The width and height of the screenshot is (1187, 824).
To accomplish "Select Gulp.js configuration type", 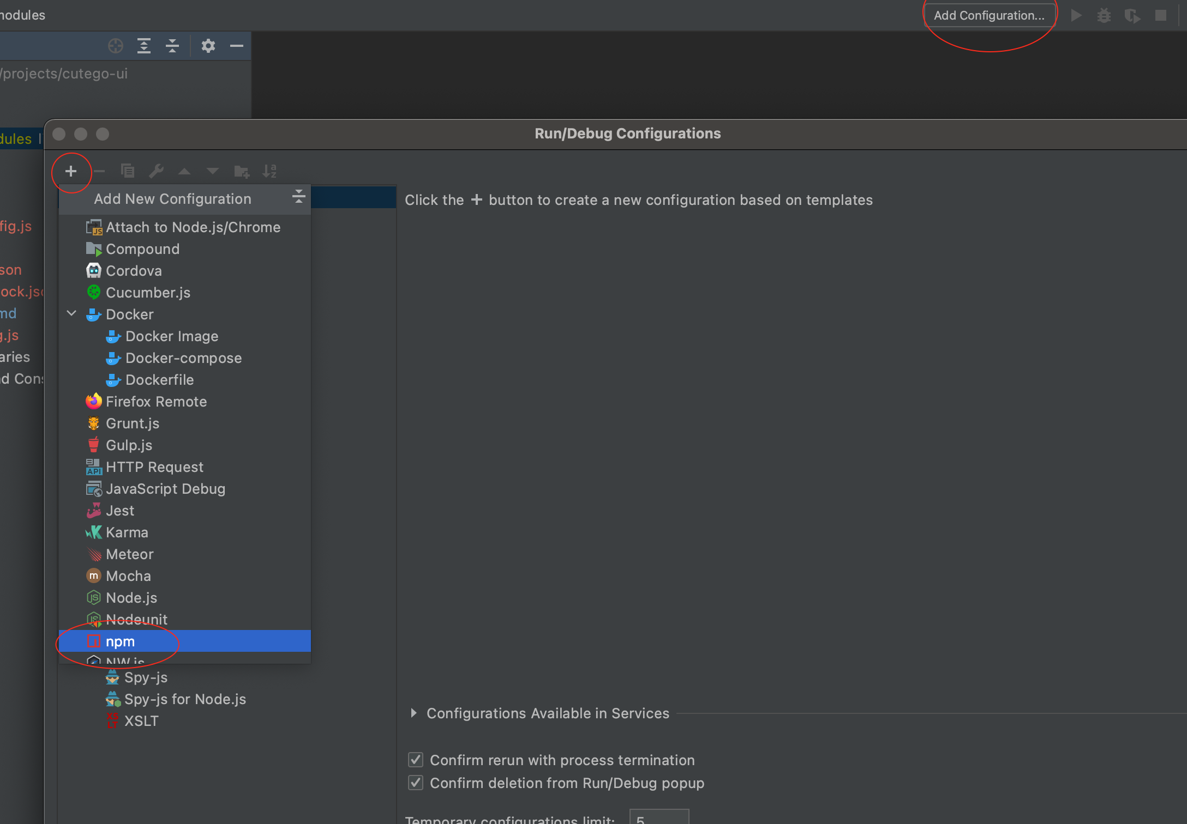I will pos(185,445).
